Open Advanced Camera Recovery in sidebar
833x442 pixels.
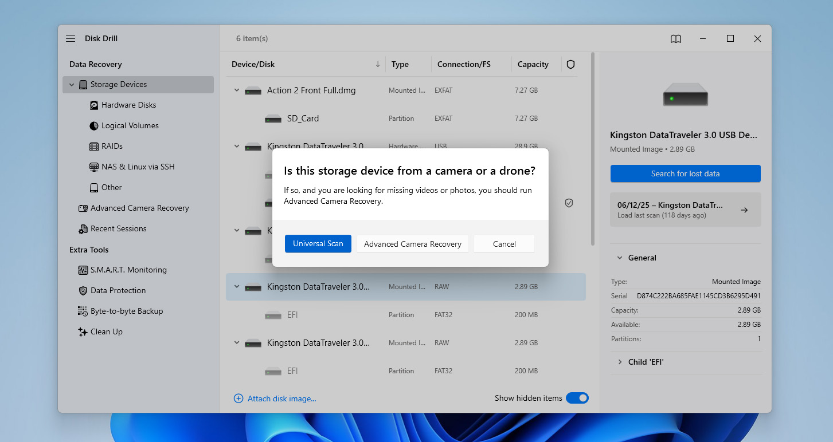coord(139,208)
